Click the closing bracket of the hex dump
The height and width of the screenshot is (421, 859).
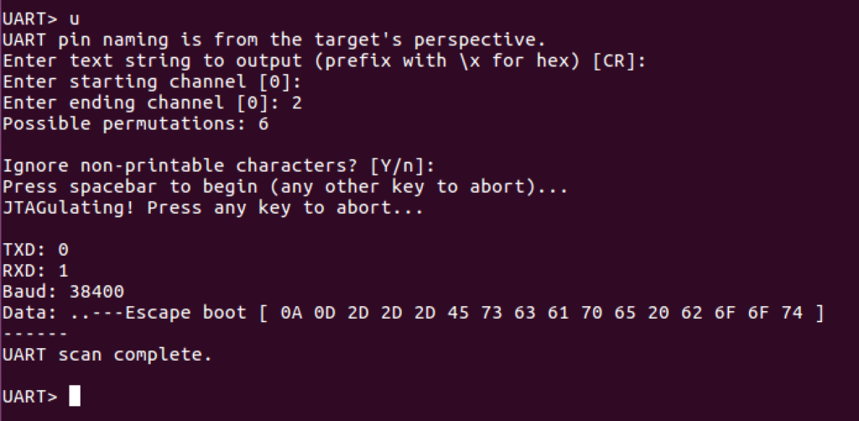(x=820, y=313)
